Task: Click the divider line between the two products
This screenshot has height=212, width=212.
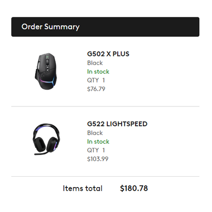Action: tap(105, 106)
